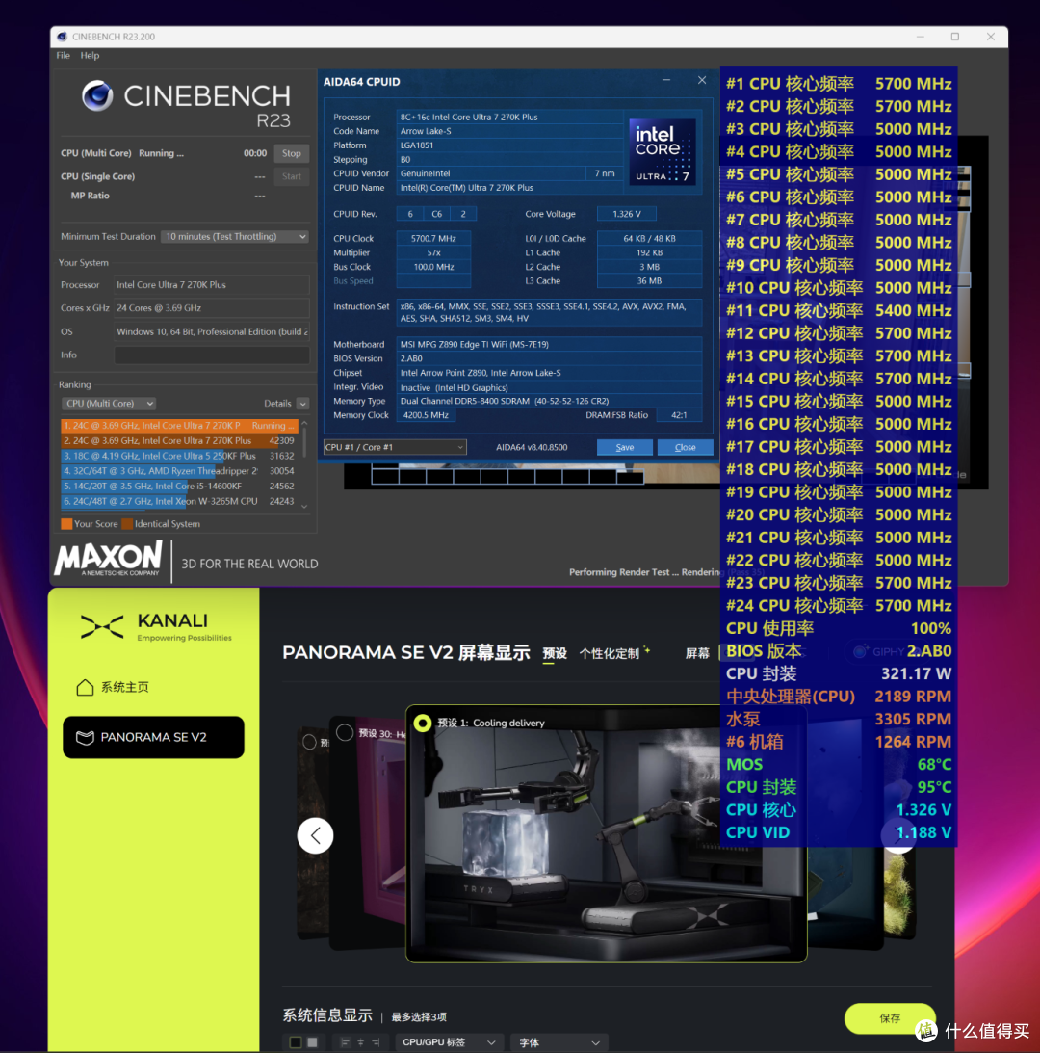Click the Cooling delivery preset thumbnail
Screen dimensions: 1040x1053
607,833
